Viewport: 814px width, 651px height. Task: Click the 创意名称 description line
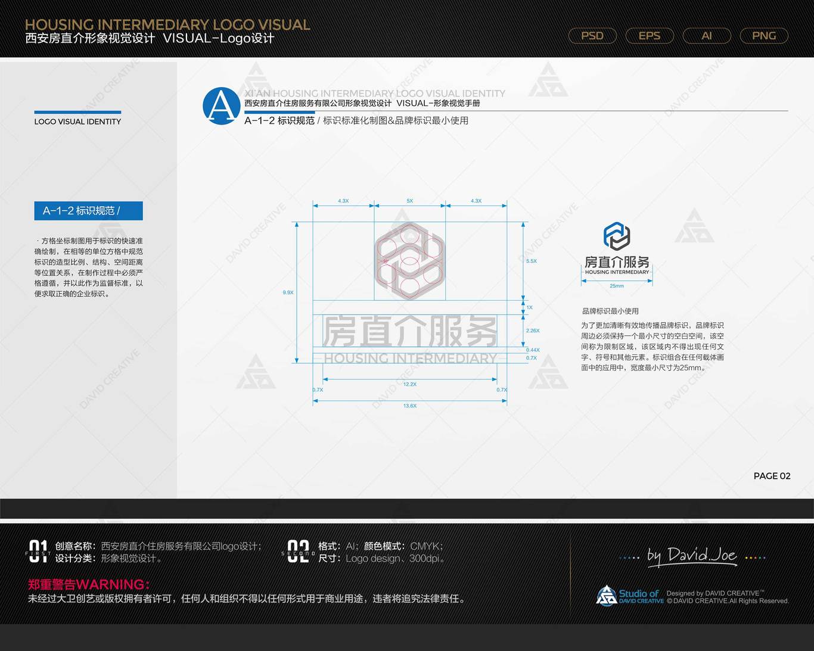click(x=159, y=546)
